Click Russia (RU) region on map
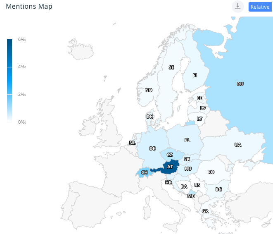273x234 pixels. [240, 84]
